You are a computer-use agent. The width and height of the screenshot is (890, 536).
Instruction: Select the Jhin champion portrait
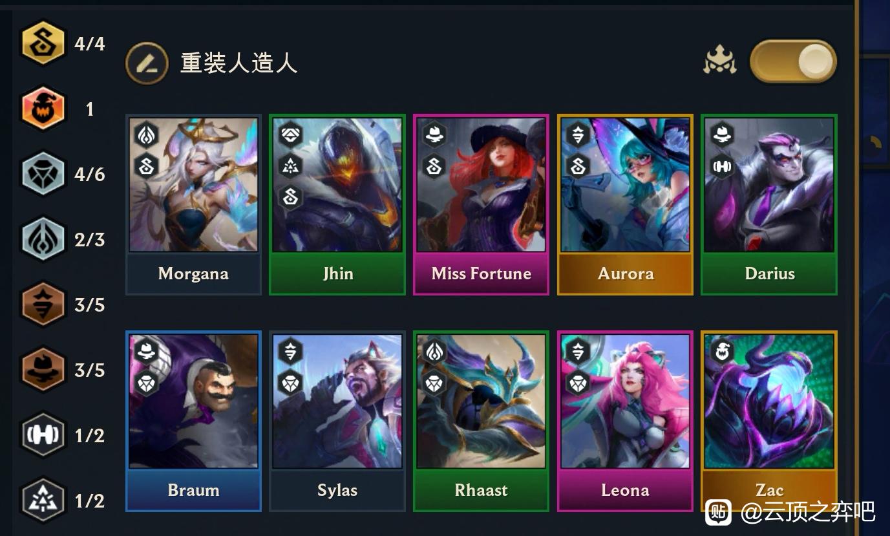[x=337, y=184]
